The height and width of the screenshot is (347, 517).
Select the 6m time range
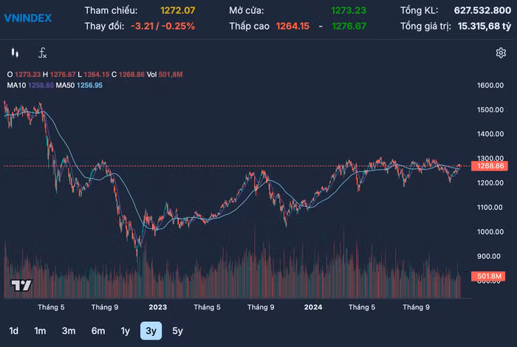coord(97,331)
